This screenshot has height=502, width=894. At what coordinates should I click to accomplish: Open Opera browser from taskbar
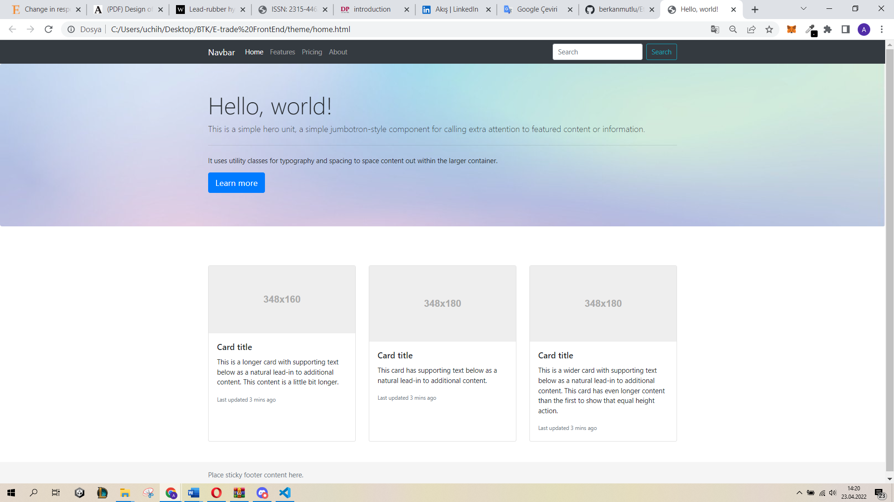[217, 493]
